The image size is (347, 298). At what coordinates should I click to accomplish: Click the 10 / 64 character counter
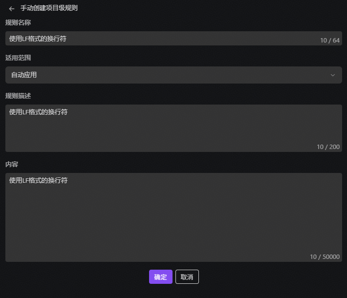[x=330, y=40]
